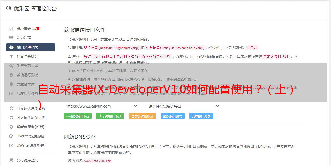This screenshot has height=165, width=331.
Task: Click the cogs icon for 采集细节设置
Action: click(11, 66)
